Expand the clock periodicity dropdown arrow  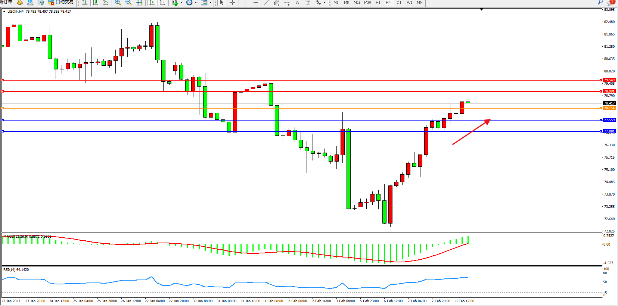click(x=196, y=3)
